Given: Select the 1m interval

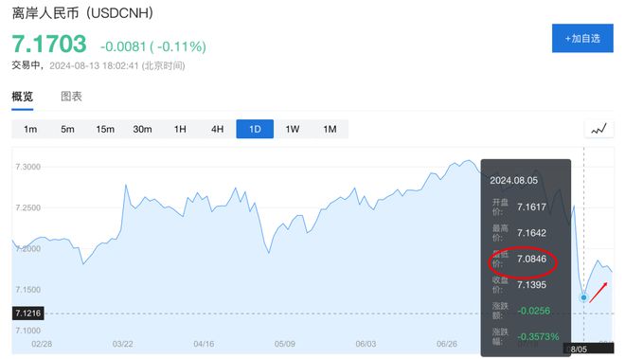Looking at the screenshot, I should (x=30, y=129).
